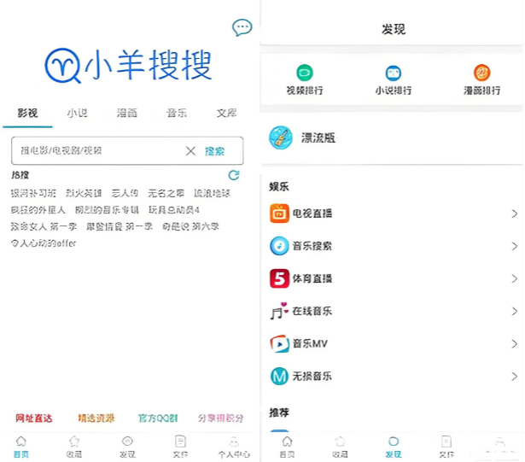
Task: Go to 首页 on the left screen's bottom bar
Action: (x=21, y=447)
